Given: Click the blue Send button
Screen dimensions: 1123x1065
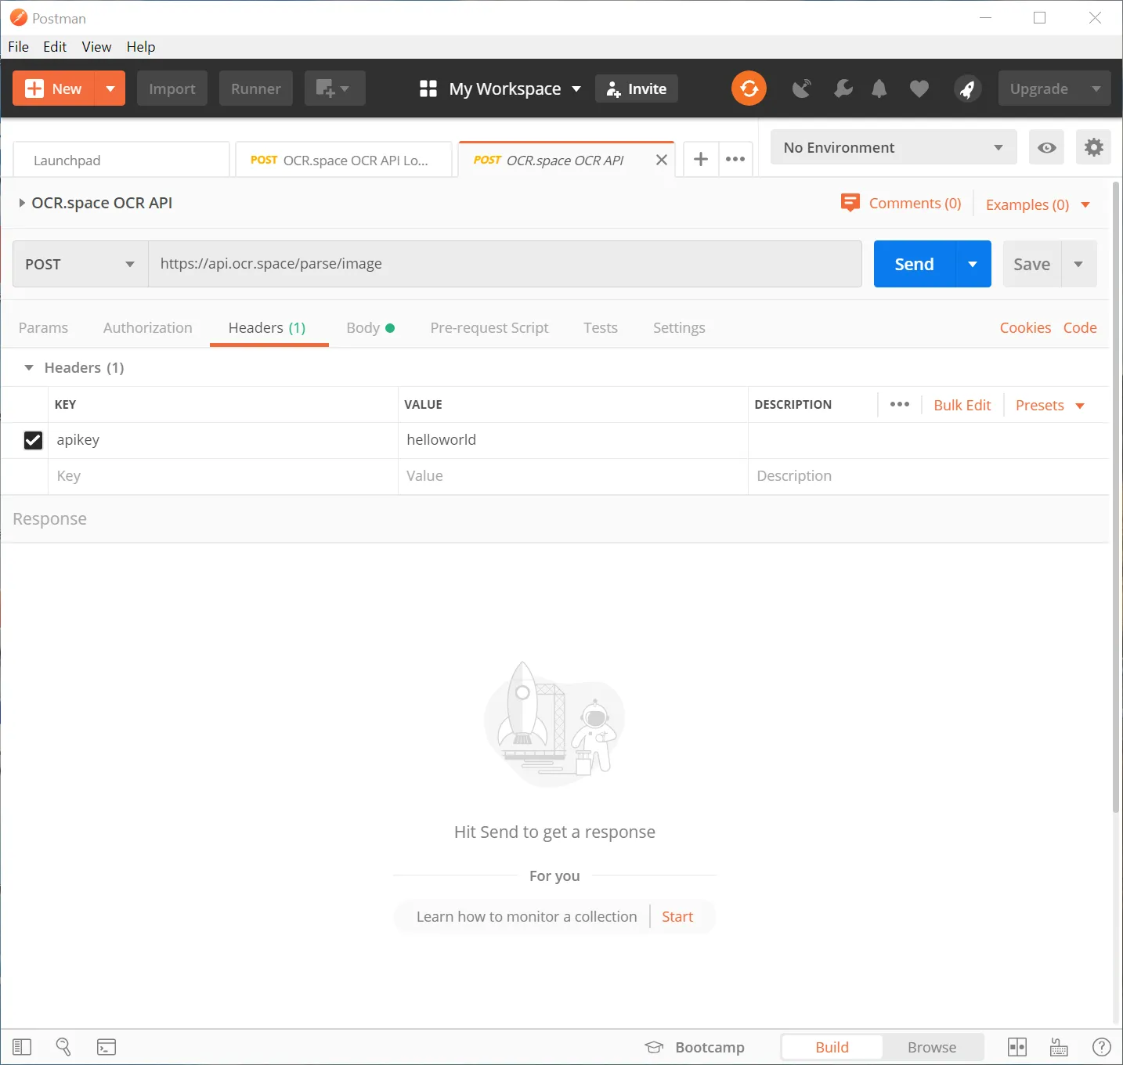Looking at the screenshot, I should (x=914, y=264).
